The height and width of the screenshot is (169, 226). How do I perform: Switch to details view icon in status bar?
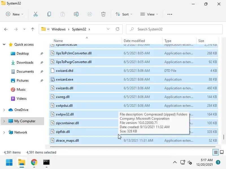[216, 152]
